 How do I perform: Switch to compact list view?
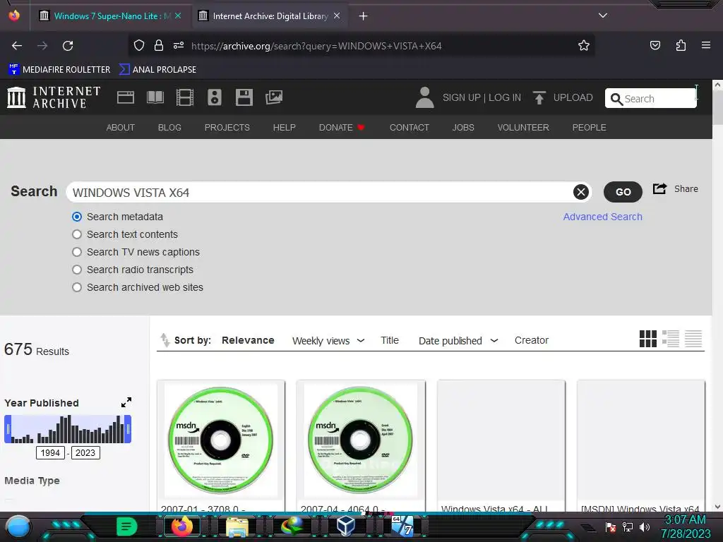(693, 339)
